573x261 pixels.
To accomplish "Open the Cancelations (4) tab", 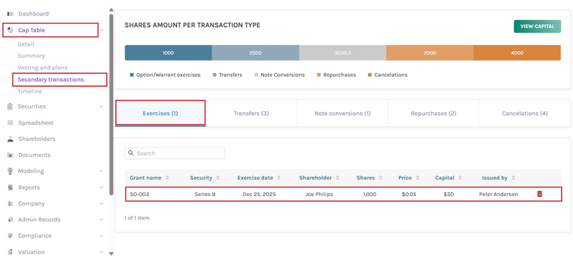I will click(x=525, y=113).
